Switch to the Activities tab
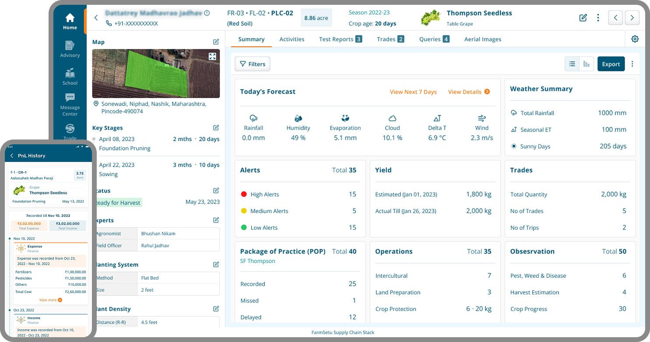 292,39
